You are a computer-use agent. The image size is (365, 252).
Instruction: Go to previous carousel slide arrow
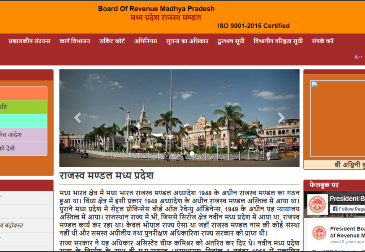(78, 118)
